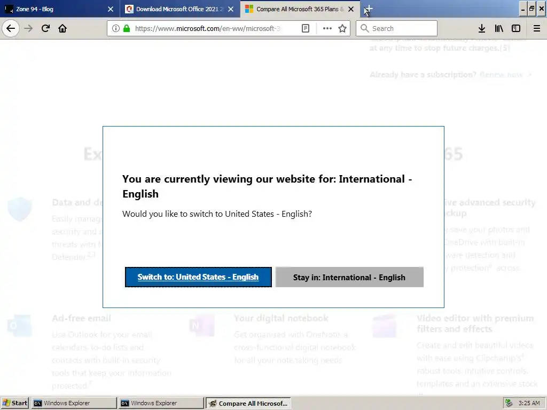Screen dimensions: 547x410
Task: Close the Zone 94 - Blog tab
Action: 111,9
